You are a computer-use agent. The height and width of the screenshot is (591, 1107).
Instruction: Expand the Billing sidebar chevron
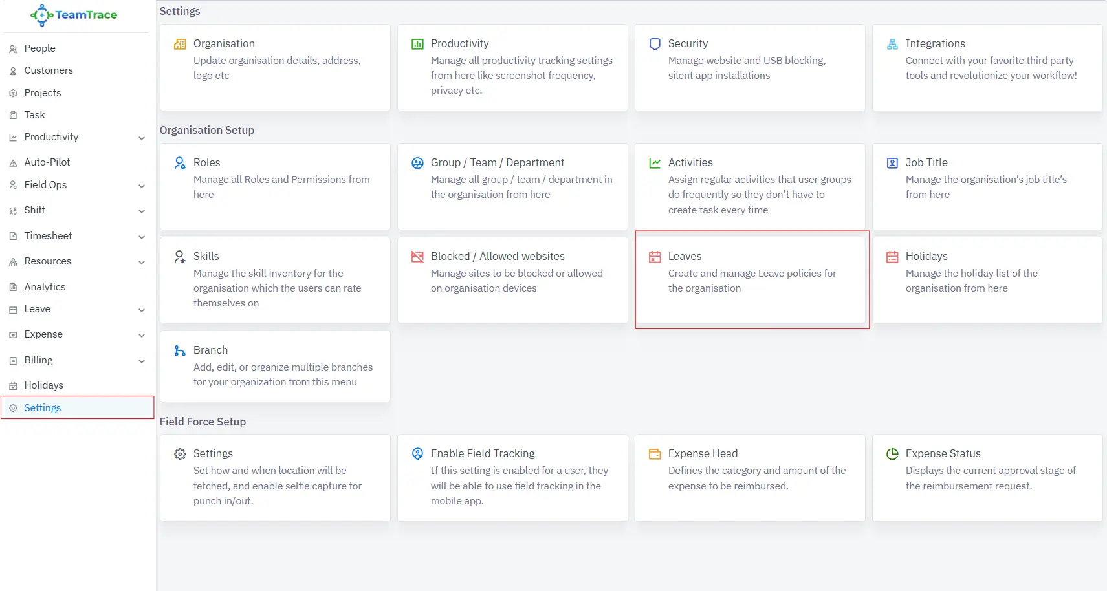point(142,361)
